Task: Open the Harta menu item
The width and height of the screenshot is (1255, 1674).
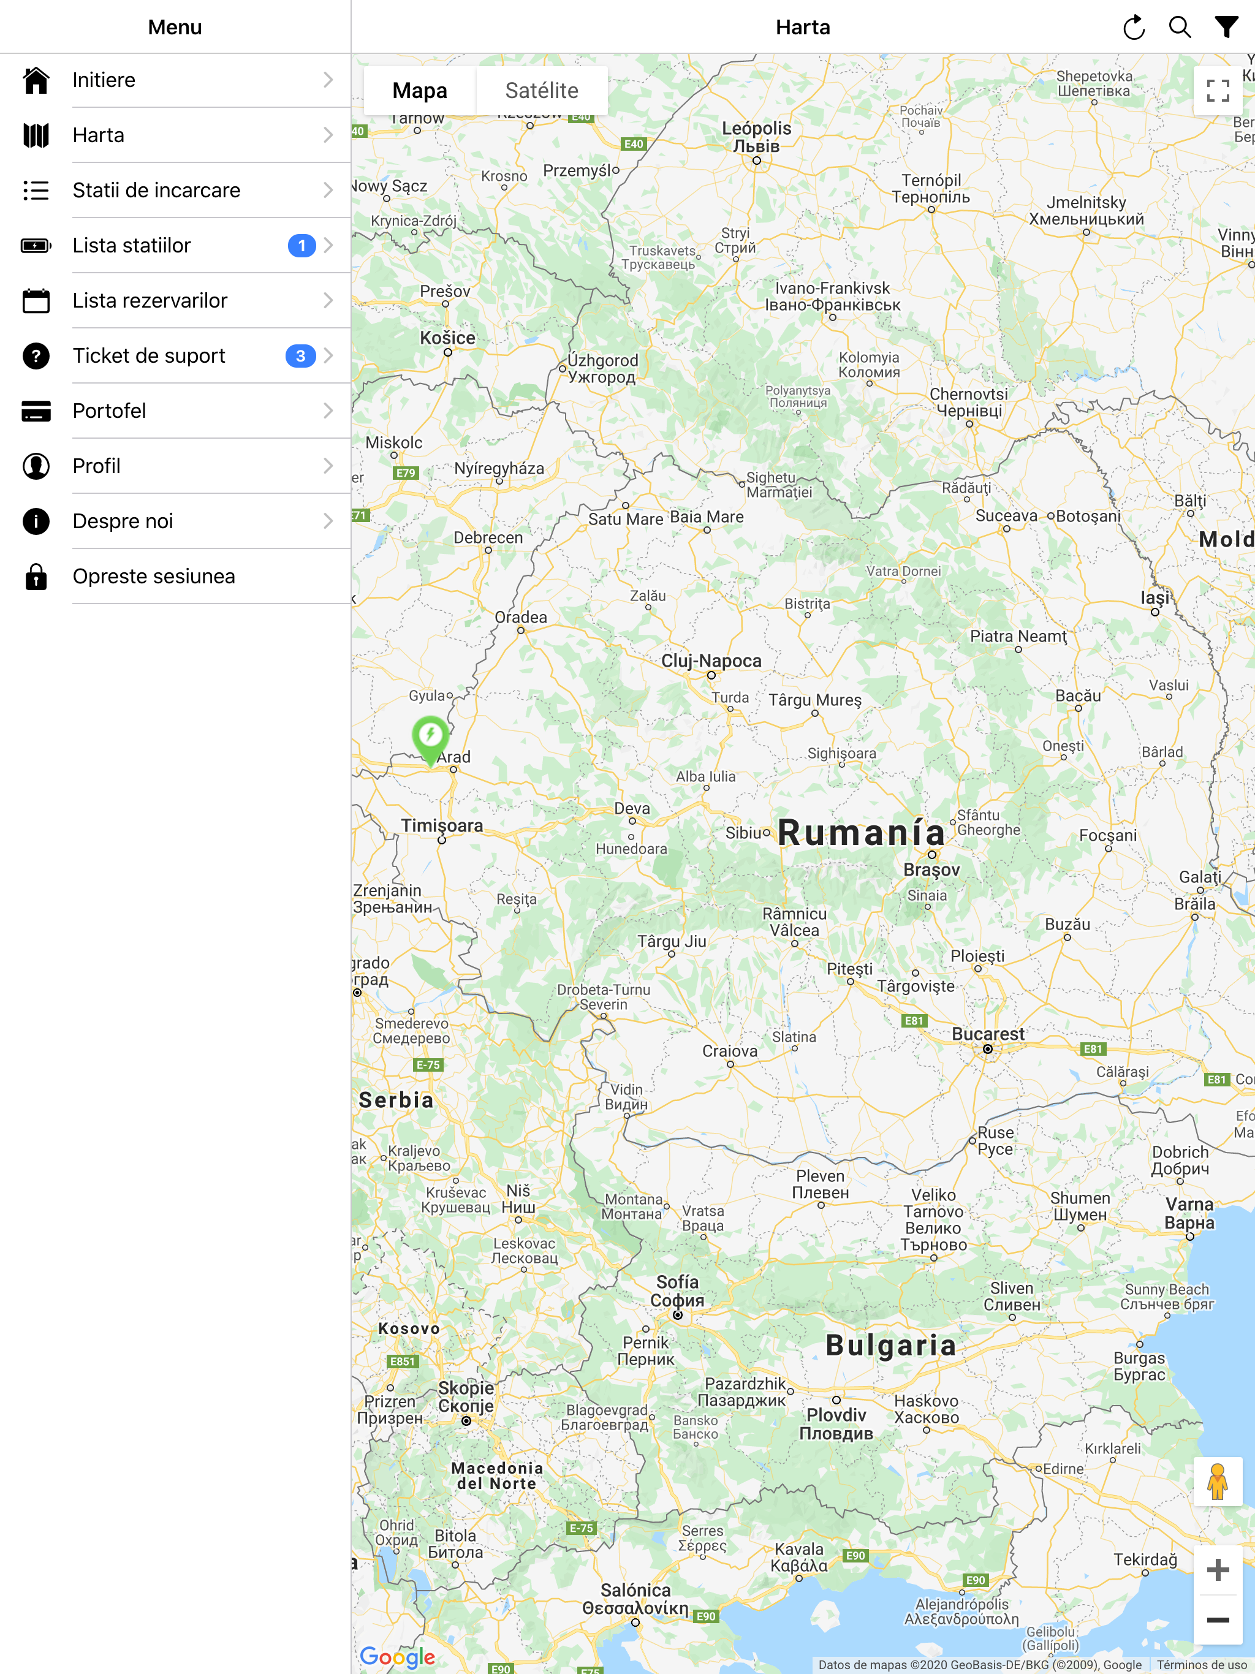Action: click(176, 135)
